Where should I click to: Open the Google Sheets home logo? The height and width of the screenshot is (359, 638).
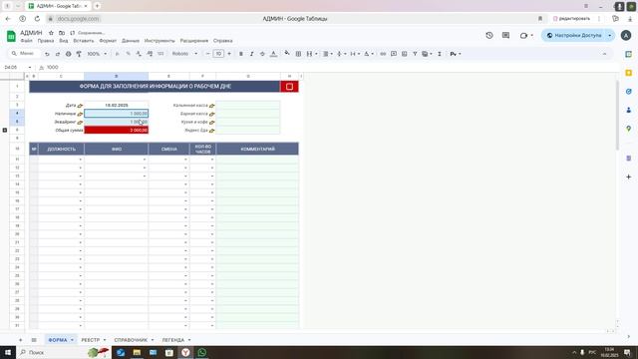[11, 36]
